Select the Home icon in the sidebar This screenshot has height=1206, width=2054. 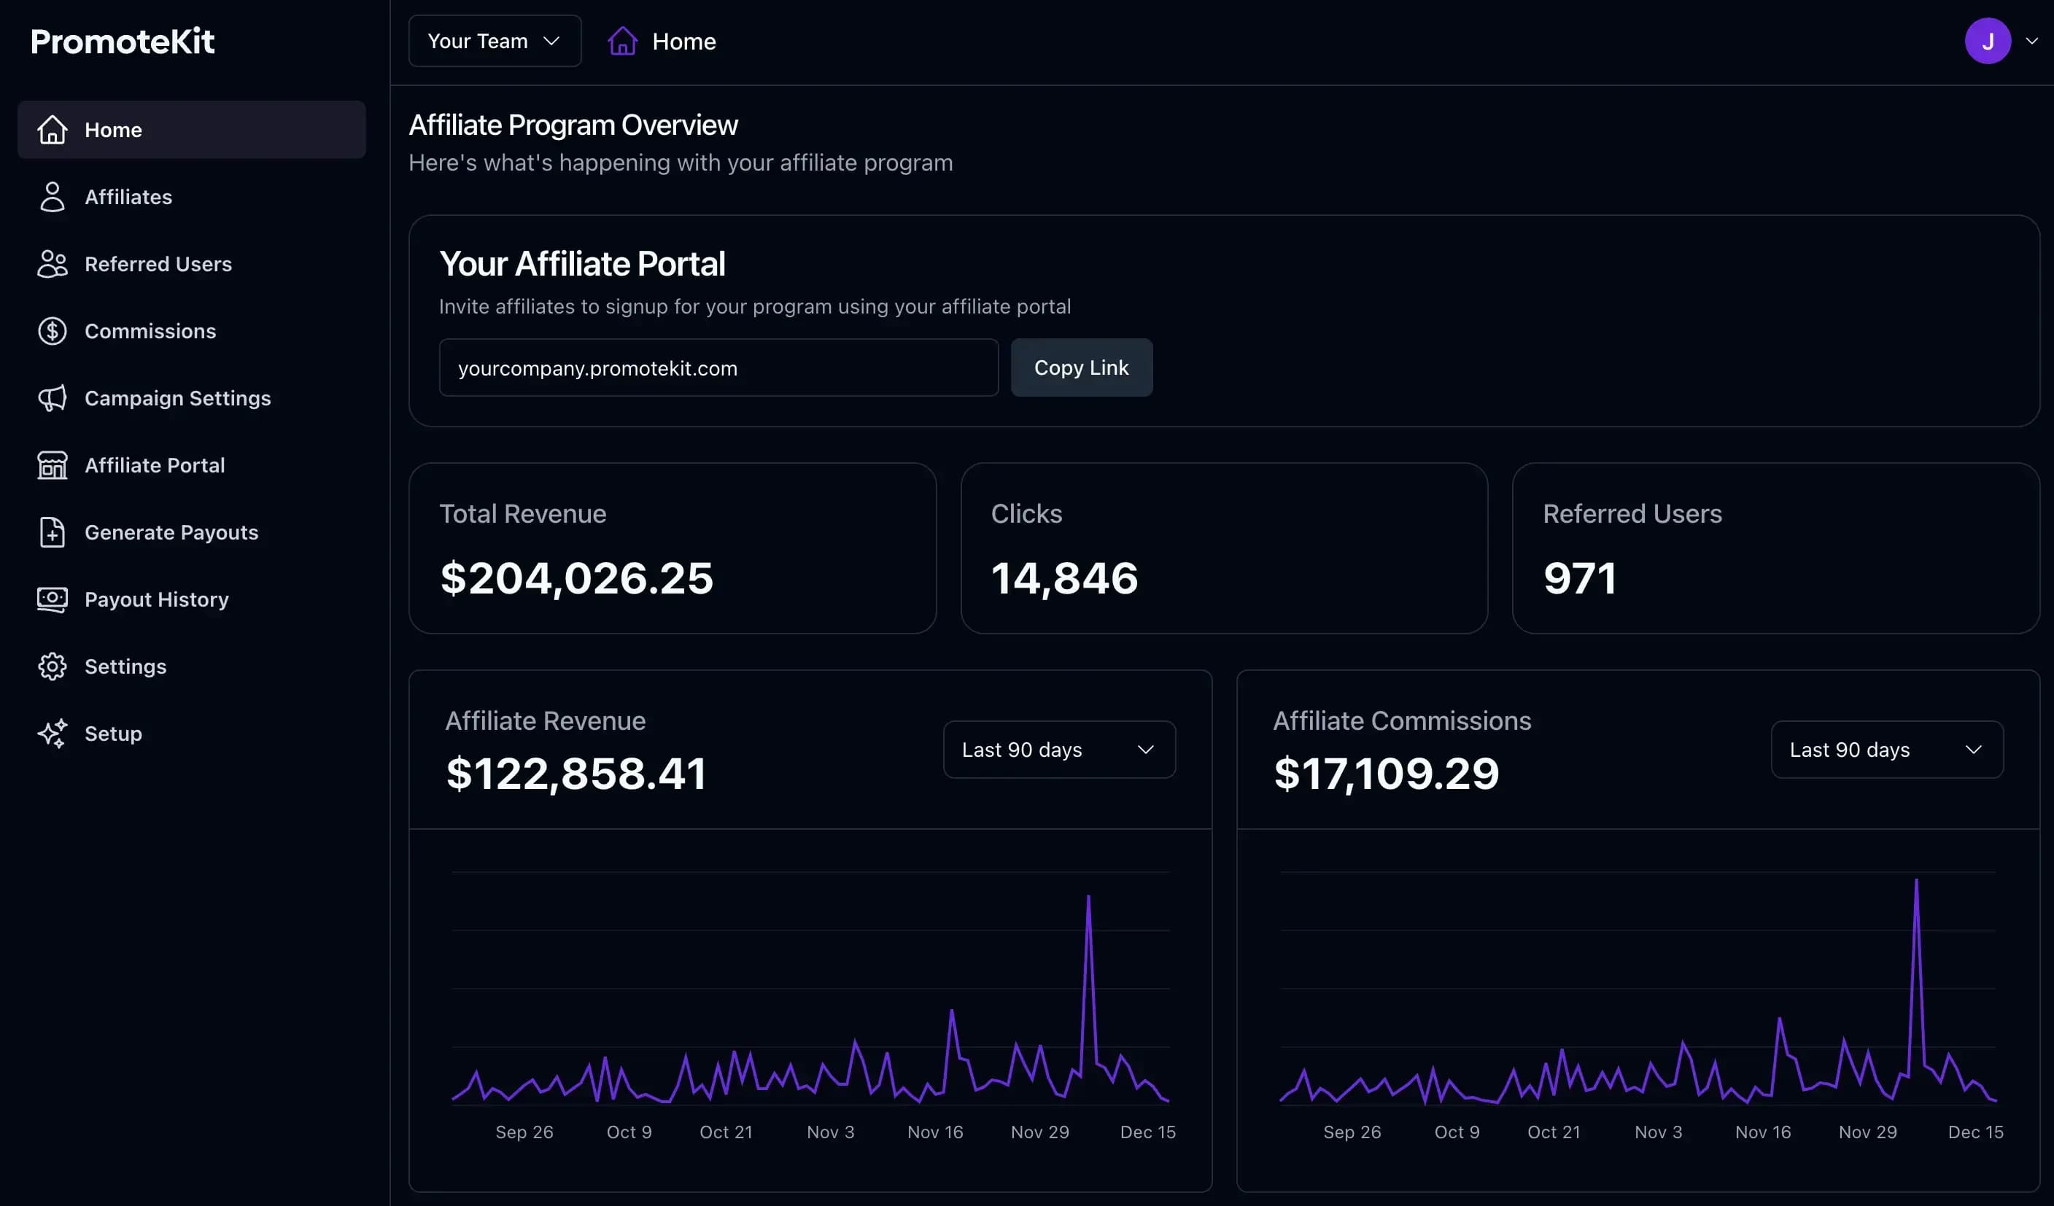(53, 130)
